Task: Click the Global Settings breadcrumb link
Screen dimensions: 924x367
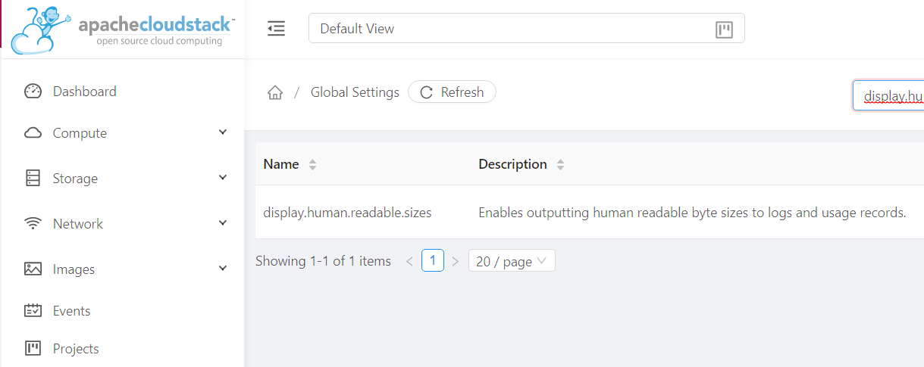Action: coord(355,92)
